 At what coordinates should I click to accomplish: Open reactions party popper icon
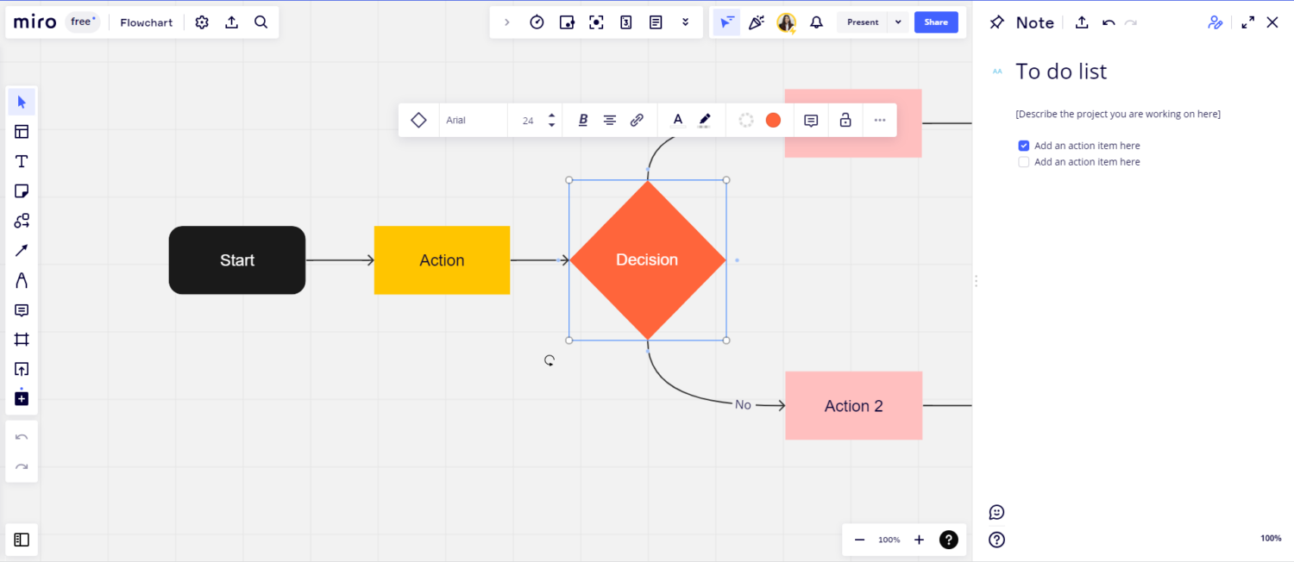coord(757,22)
